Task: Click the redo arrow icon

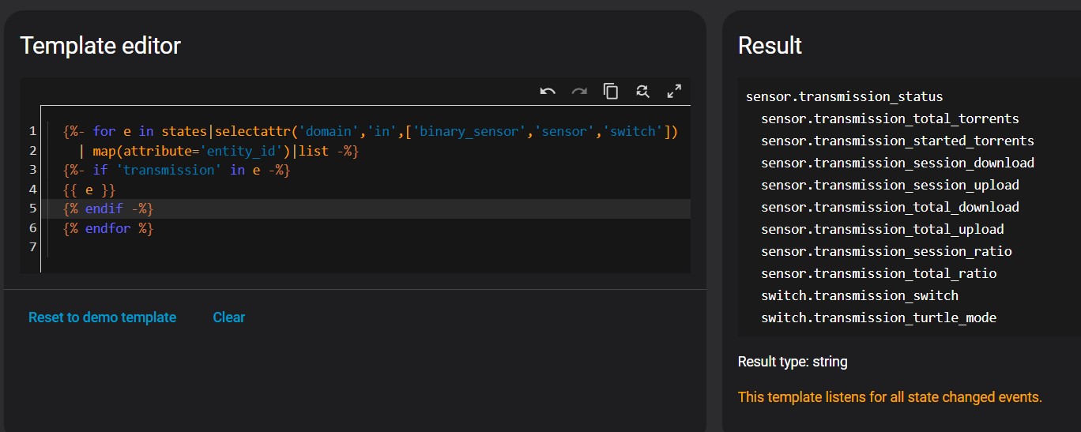Action: coord(579,92)
